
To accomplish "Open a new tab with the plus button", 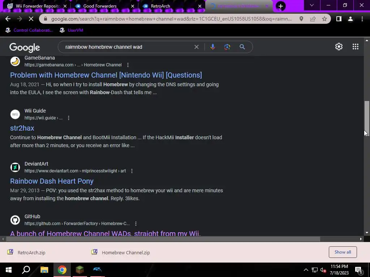I will click(x=280, y=6).
